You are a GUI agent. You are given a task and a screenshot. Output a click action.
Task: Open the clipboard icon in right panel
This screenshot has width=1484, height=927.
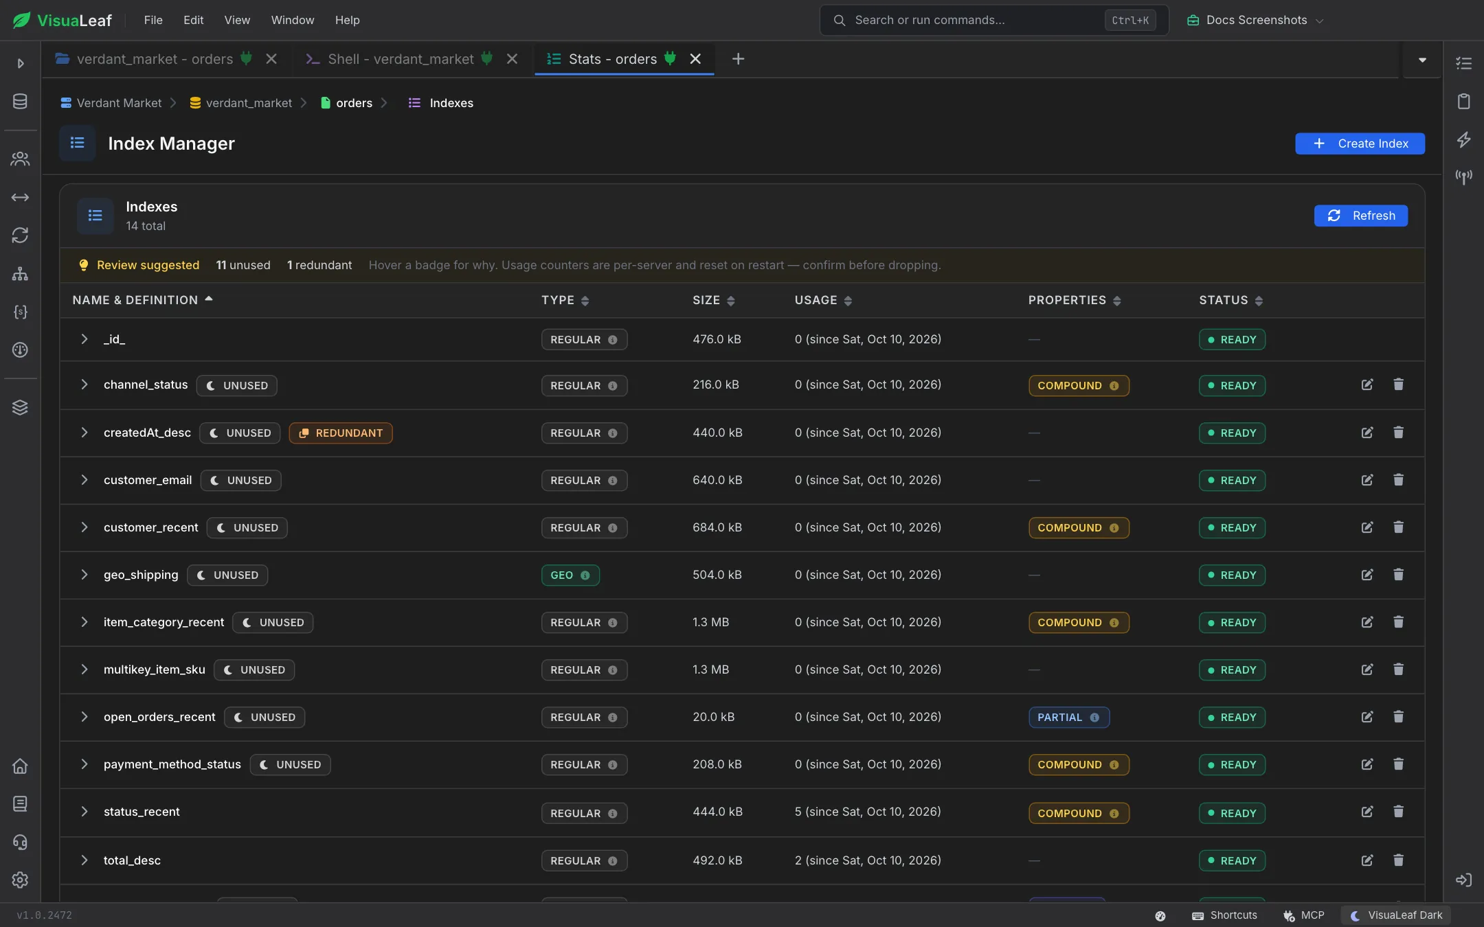point(1464,102)
